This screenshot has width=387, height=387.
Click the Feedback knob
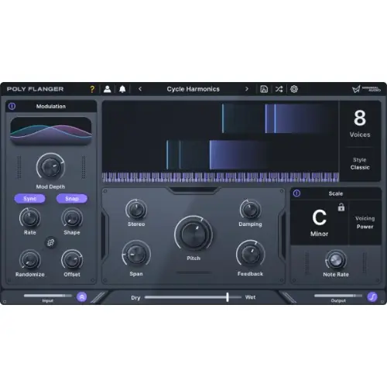point(250,254)
